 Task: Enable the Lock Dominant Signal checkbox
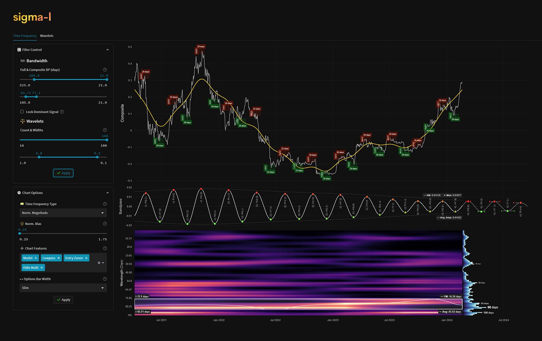[x=22, y=112]
